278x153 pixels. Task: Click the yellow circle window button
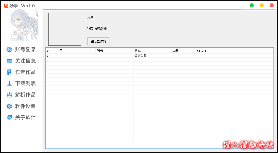point(262,5)
